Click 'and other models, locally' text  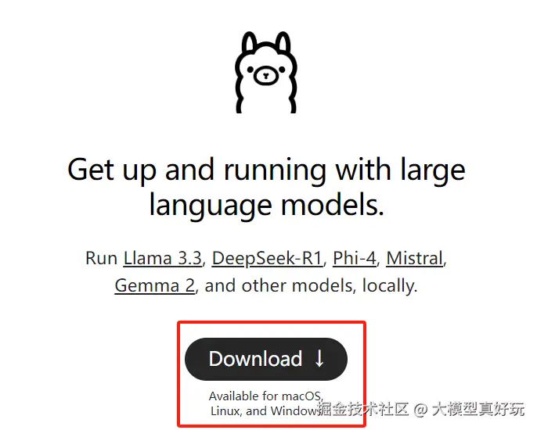(x=311, y=286)
